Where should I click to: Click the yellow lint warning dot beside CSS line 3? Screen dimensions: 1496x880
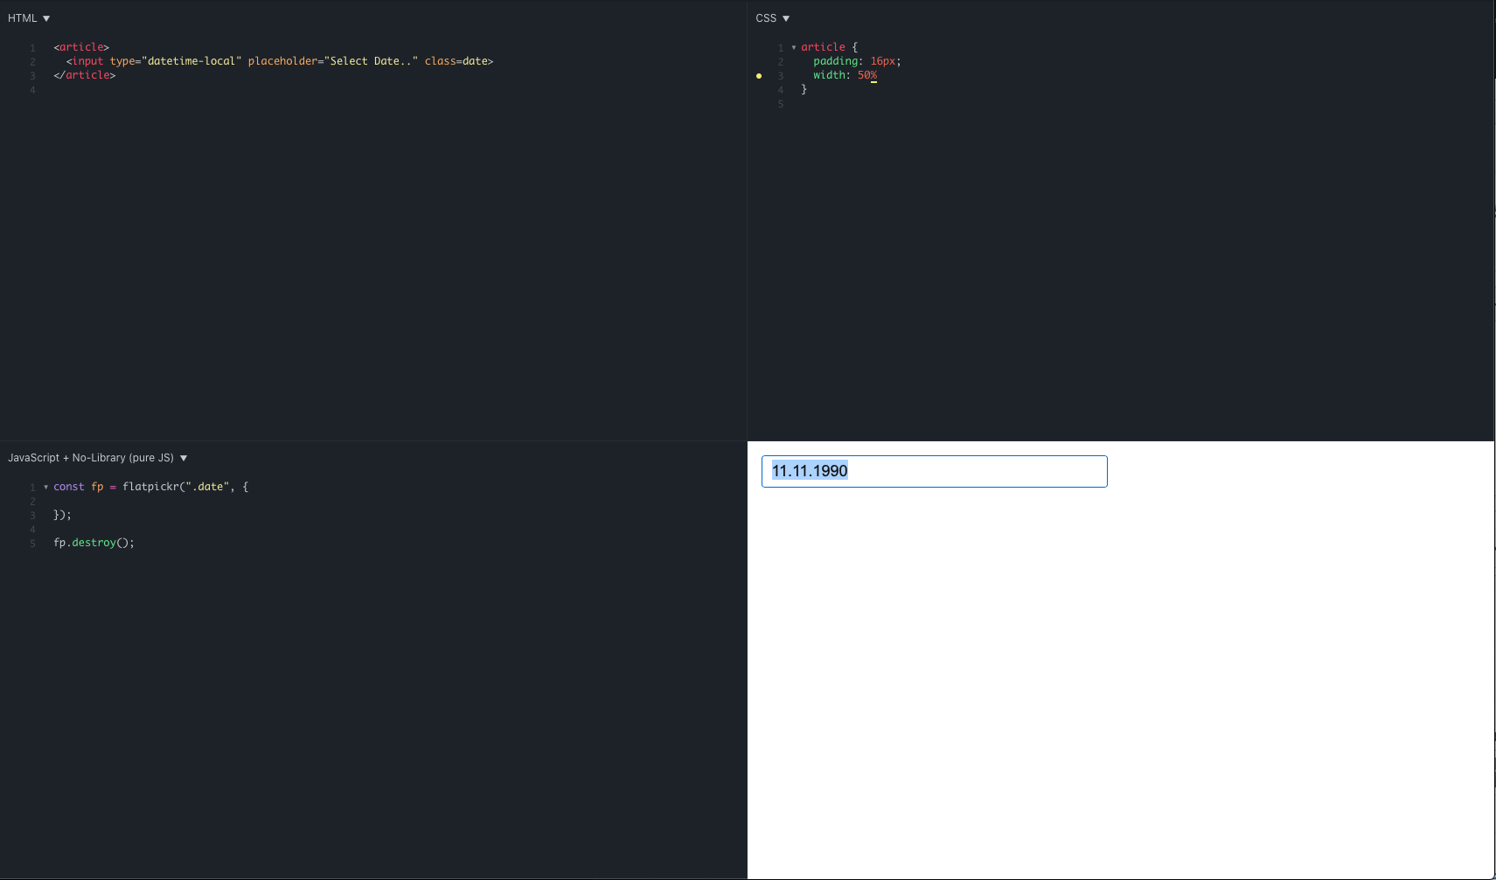[x=760, y=76]
